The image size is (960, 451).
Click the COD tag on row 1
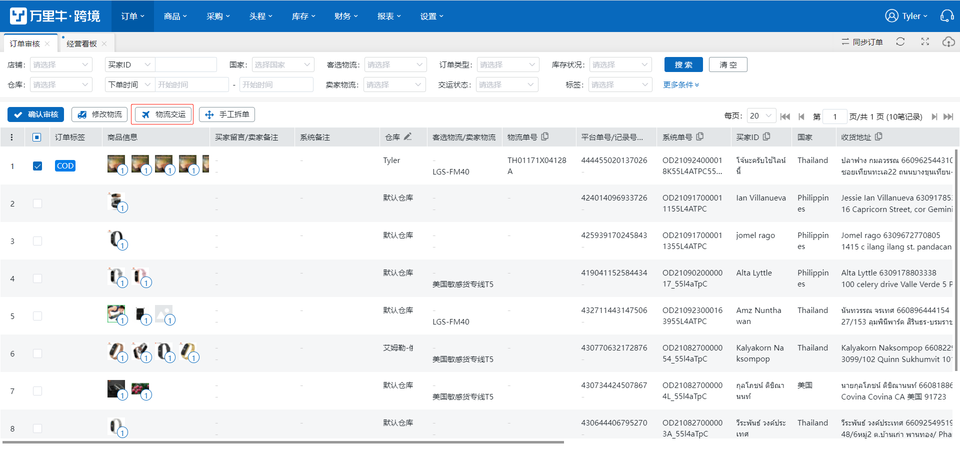tap(65, 166)
